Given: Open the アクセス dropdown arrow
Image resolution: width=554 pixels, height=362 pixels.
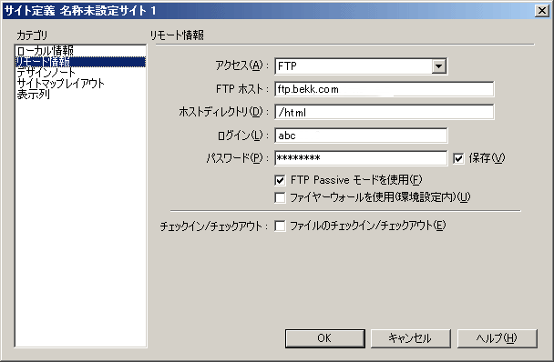Looking at the screenshot, I should [438, 66].
